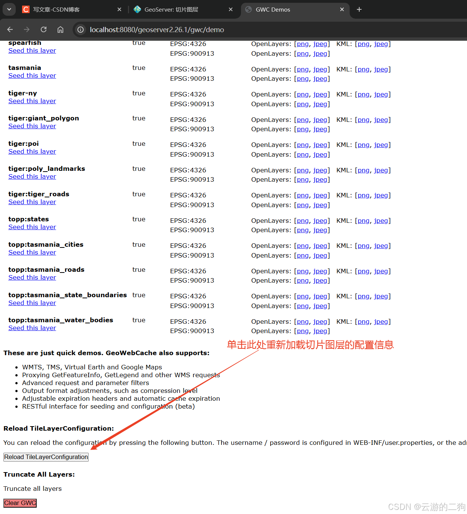Viewport: 467px width, 514px height.
Task: Open tiger-ny KML png link
Action: tap(363, 94)
